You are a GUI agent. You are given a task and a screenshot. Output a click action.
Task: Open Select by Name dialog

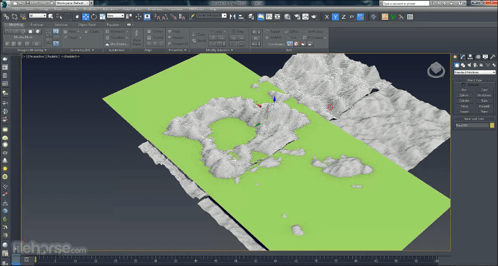click(x=59, y=17)
